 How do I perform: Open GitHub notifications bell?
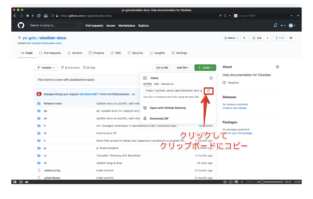click(275, 26)
